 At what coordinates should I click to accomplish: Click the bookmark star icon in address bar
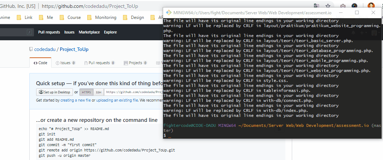[x=328, y=6]
